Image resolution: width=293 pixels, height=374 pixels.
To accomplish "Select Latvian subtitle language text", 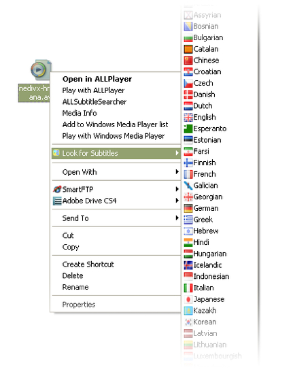I will 205,333.
